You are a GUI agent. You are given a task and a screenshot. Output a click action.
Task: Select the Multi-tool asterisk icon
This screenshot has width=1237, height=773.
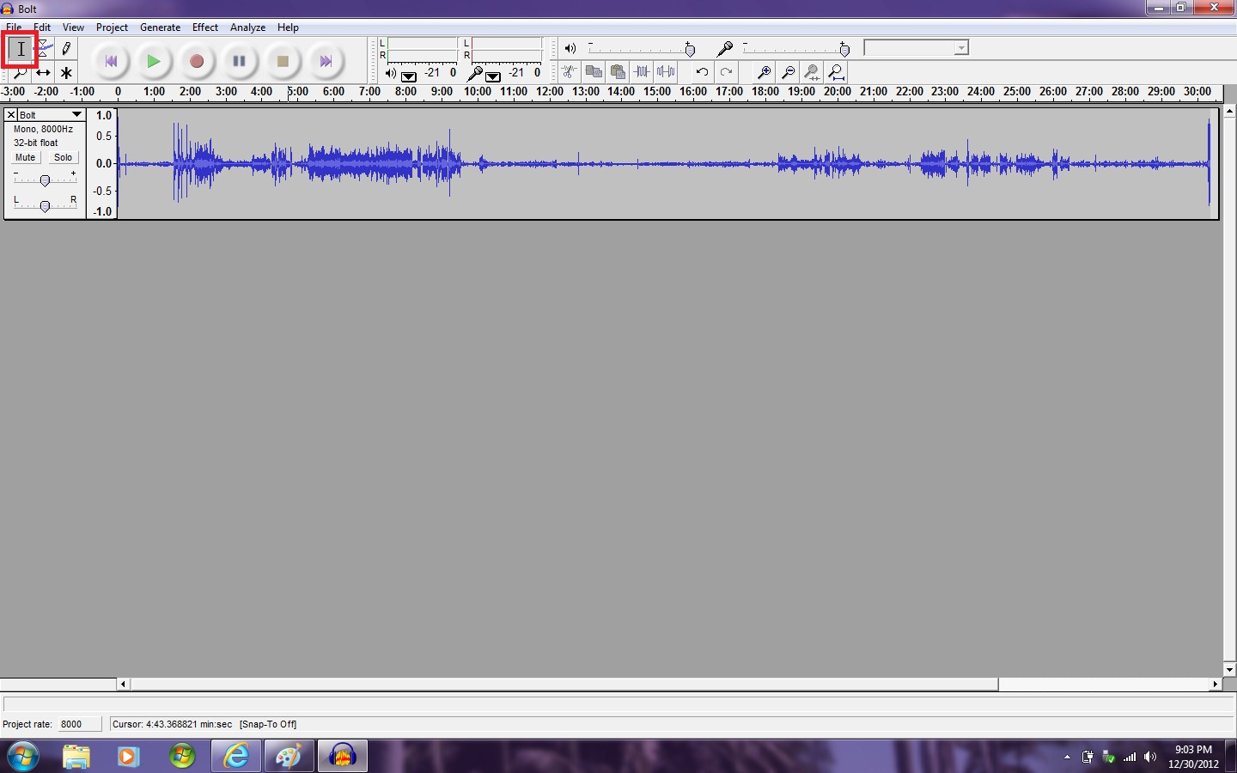pyautogui.click(x=66, y=72)
